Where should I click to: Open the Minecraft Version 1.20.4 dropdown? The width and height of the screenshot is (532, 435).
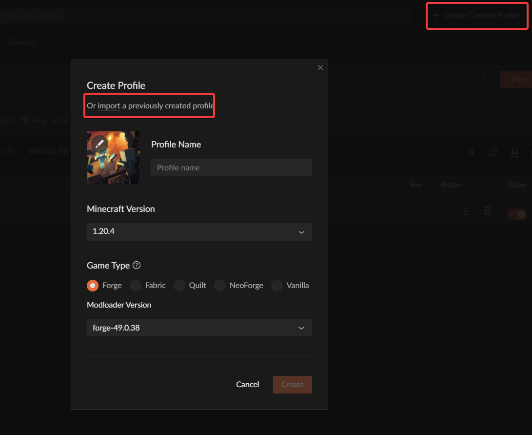(x=199, y=231)
